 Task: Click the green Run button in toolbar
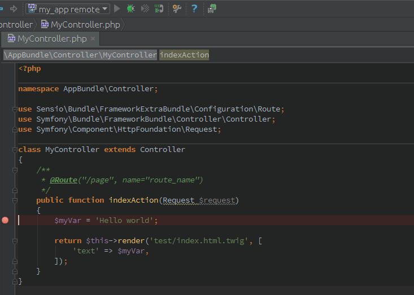coord(117,8)
